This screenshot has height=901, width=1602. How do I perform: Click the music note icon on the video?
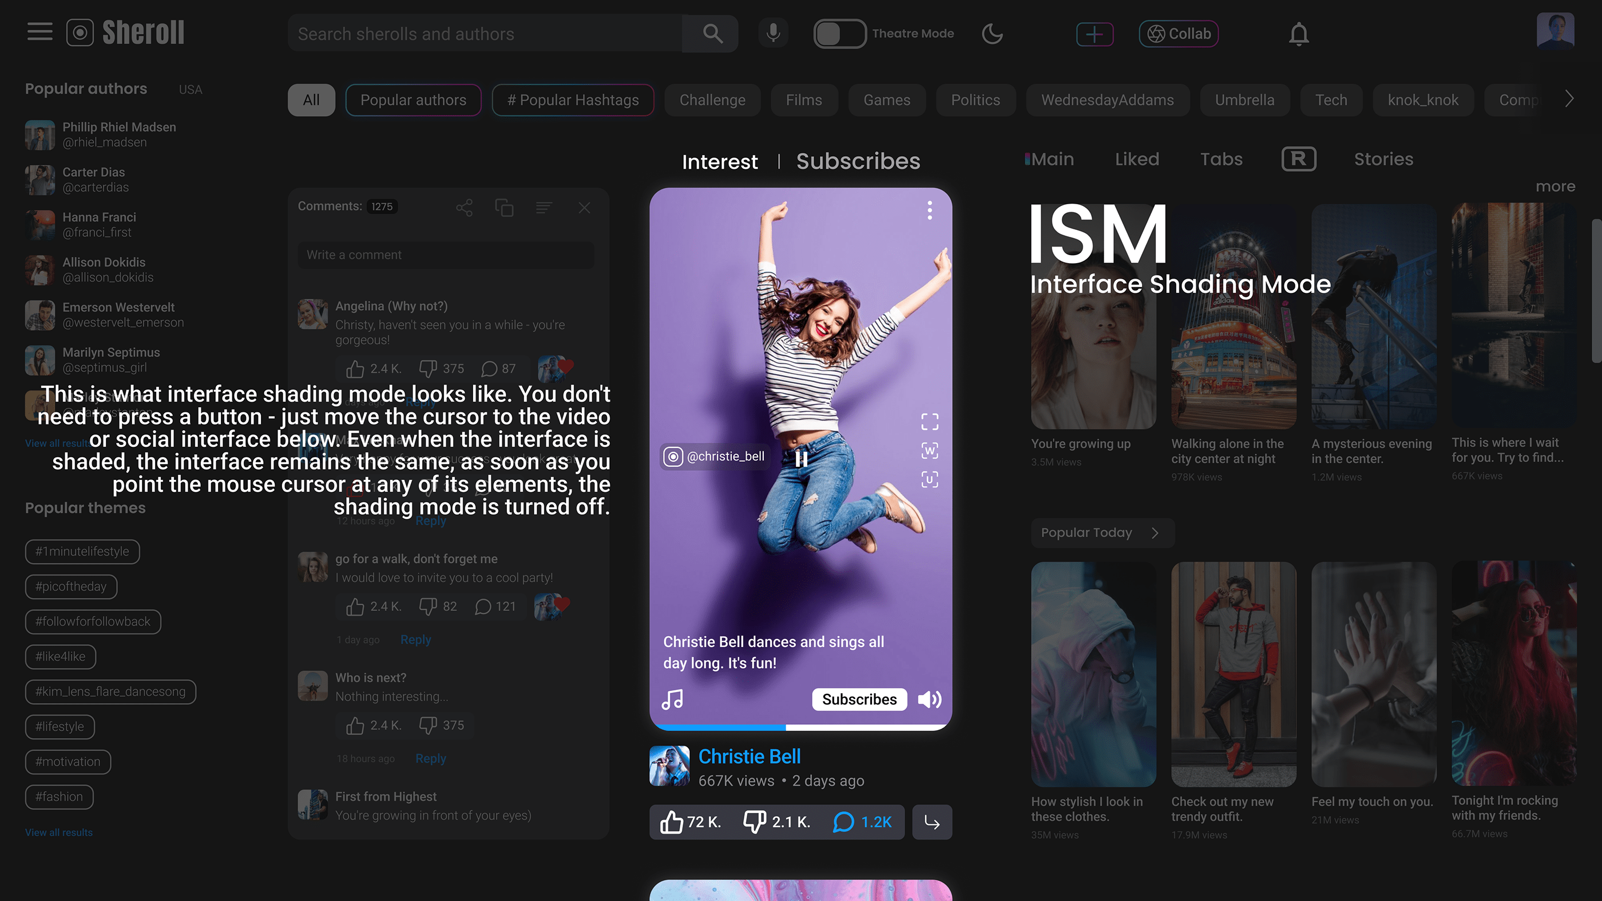(672, 700)
